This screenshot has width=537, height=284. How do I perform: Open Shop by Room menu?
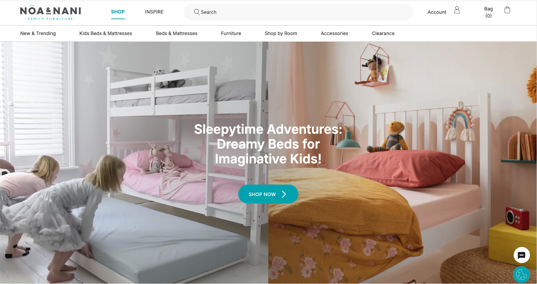click(281, 33)
